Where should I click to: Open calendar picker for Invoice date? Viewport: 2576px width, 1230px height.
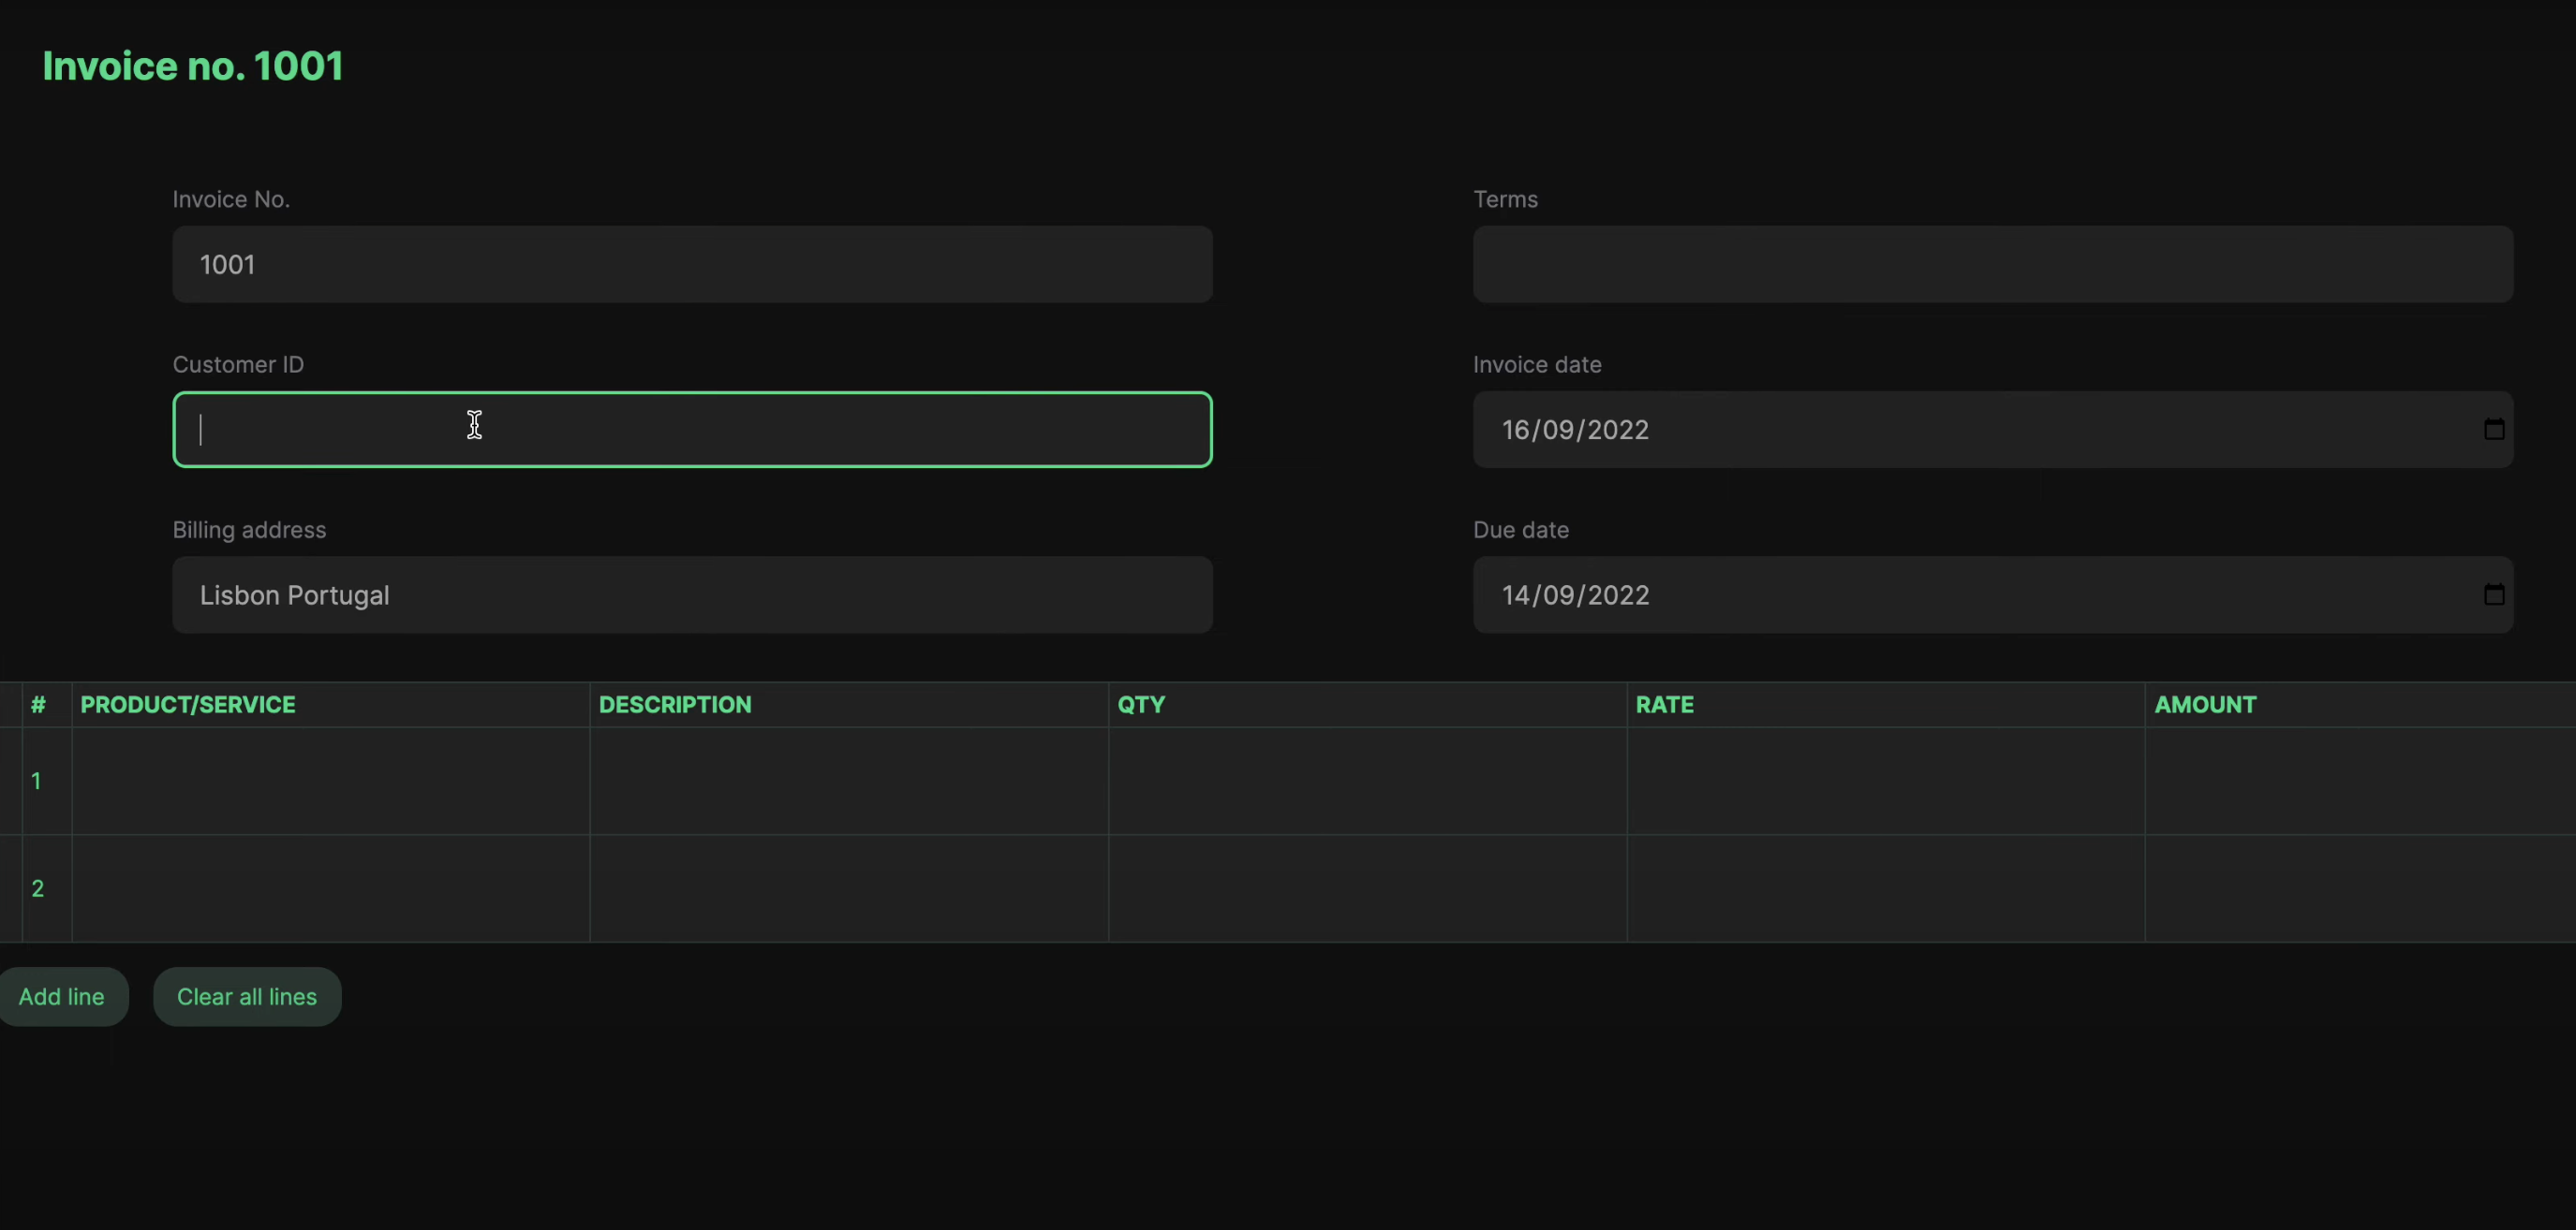(x=2493, y=430)
